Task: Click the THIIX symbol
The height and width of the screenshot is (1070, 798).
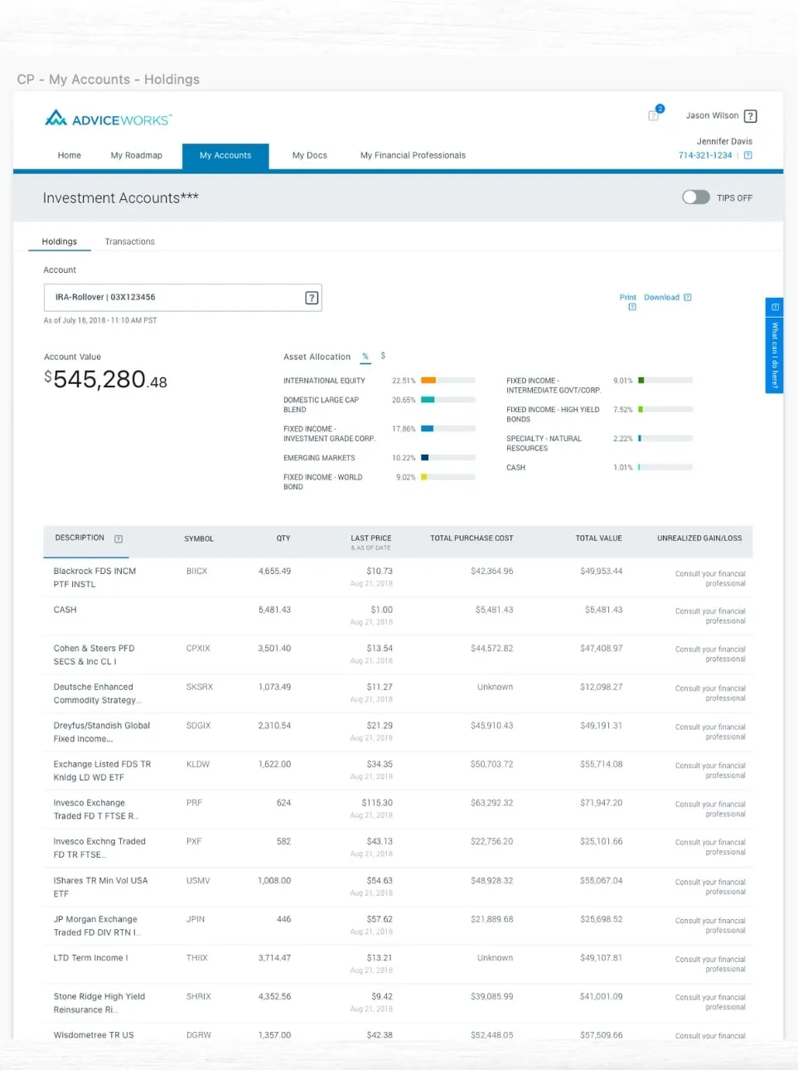Action: [x=196, y=958]
